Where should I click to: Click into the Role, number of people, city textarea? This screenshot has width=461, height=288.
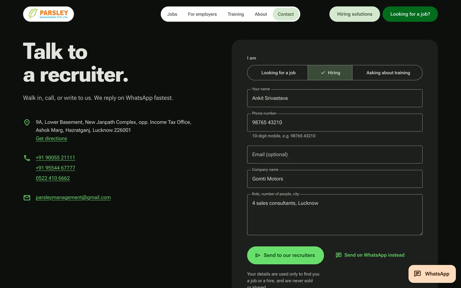coord(335,215)
